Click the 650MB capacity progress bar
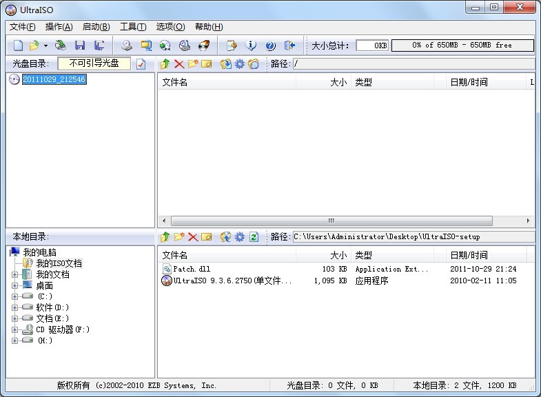 [x=462, y=45]
